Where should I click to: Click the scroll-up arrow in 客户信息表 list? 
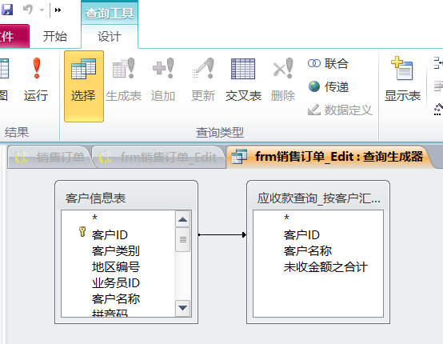pos(183,219)
